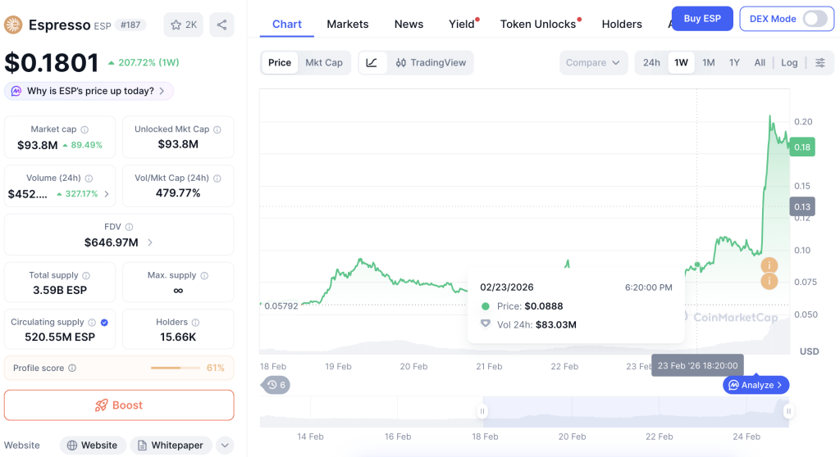The width and height of the screenshot is (840, 457).
Task: Open the history clock badge showing 6
Action: tap(276, 385)
